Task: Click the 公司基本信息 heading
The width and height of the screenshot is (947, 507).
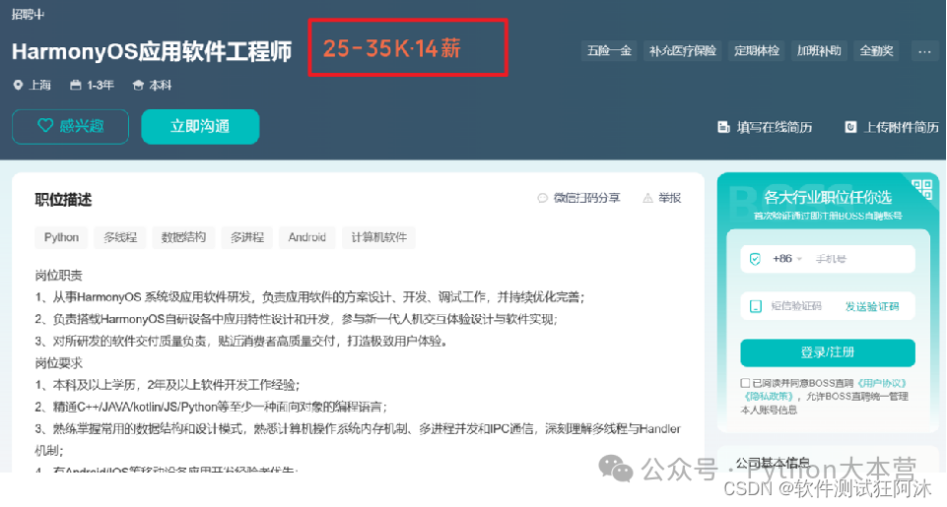Action: [x=773, y=463]
